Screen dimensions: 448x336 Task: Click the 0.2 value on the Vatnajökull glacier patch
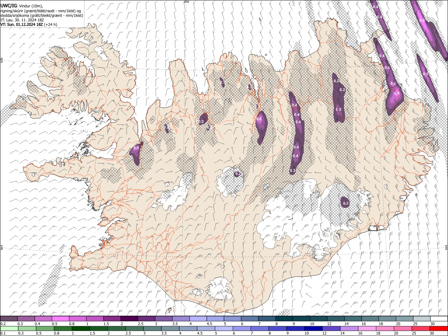click(346, 203)
